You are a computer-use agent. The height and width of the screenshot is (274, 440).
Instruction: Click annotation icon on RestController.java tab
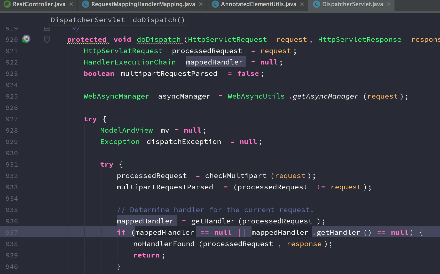(7, 4)
